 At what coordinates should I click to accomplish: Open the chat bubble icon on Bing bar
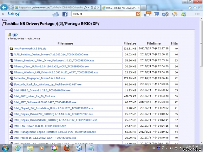point(156,14)
